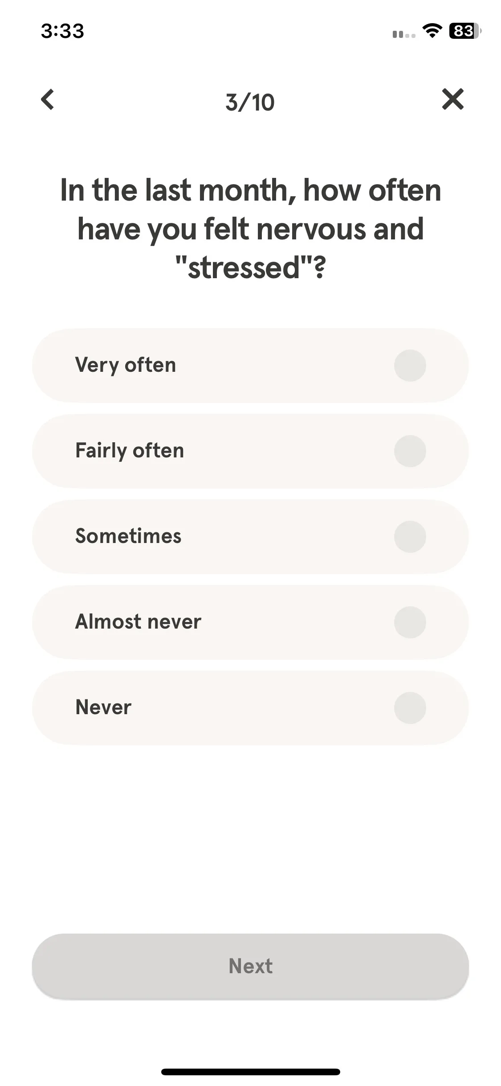Screen dimensions: 501x1086
Task: Select the Never radio circle
Action: (x=410, y=708)
